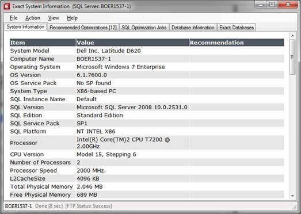
Task: Click the scrollbar up arrow
Action: (292, 36)
